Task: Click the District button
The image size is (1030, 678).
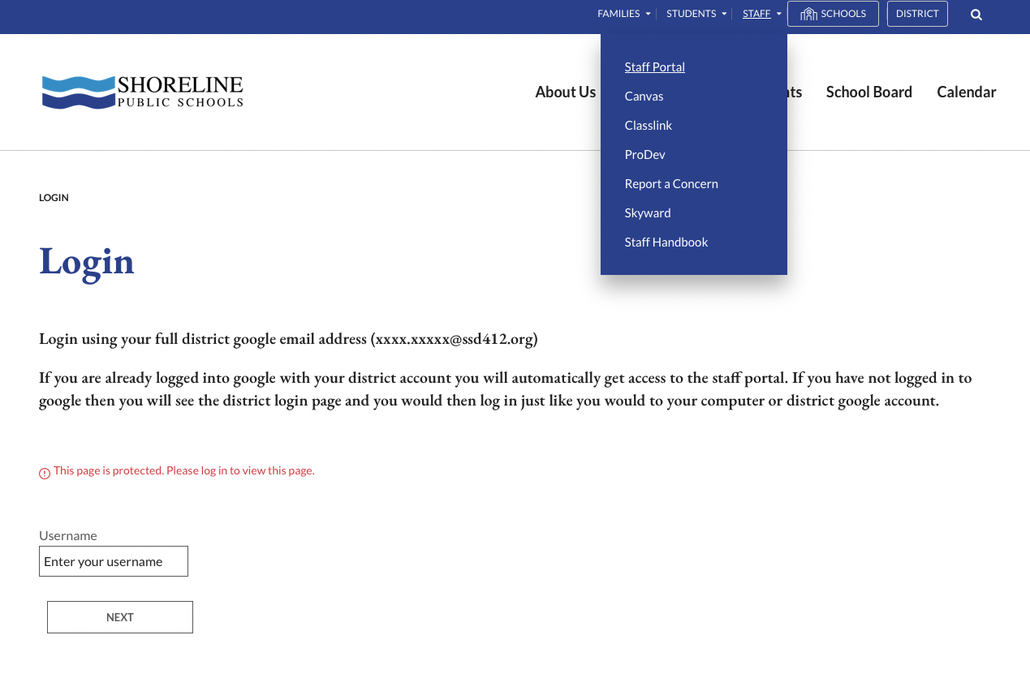Action: 917,14
